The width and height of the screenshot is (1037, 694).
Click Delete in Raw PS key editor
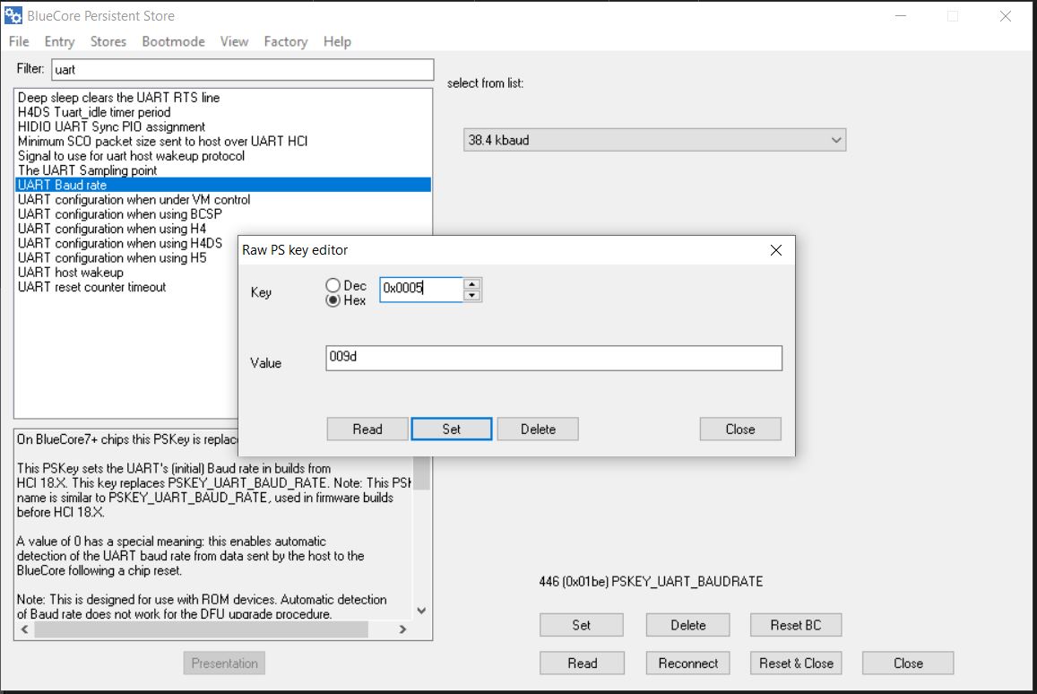[x=538, y=429]
